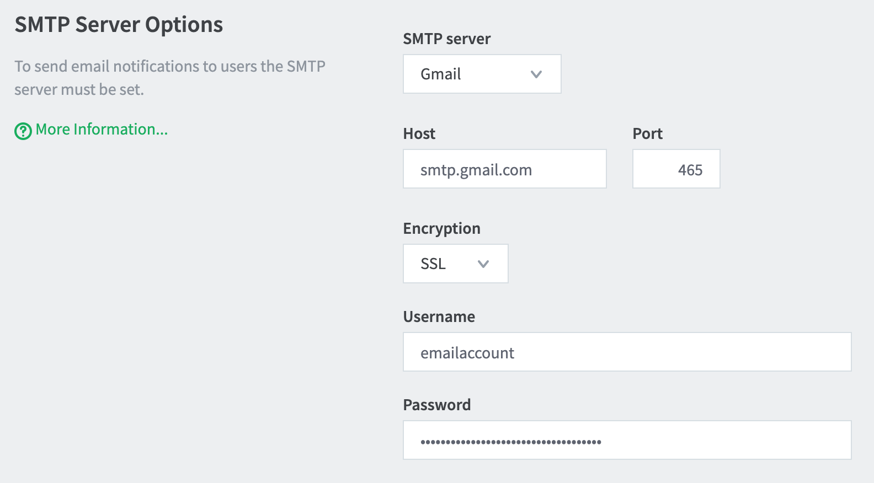Screen dimensions: 874x483
Task: Click the Port field showing 465
Action: pyautogui.click(x=676, y=169)
